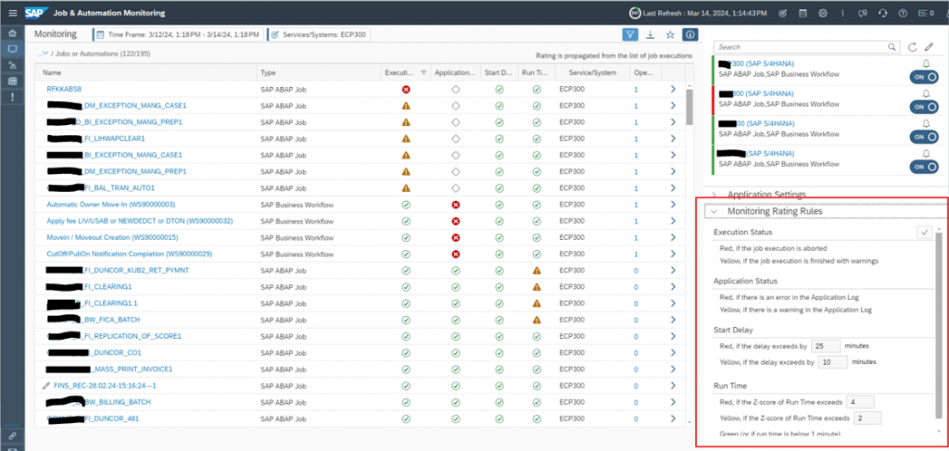Click the pencil edit icon beside Search

coord(929,46)
